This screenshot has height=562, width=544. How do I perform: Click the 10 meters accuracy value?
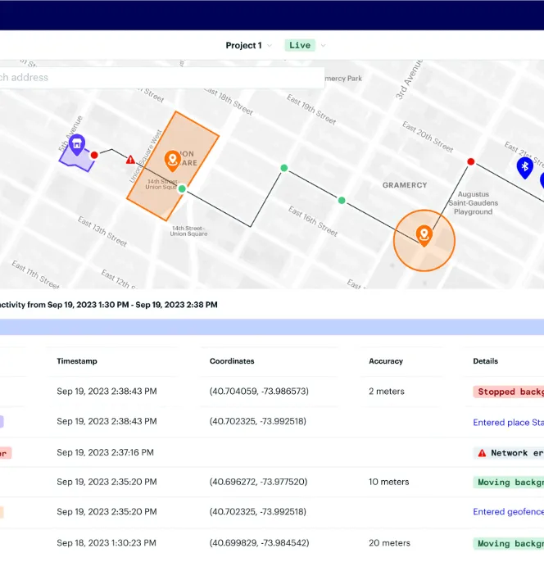coord(389,482)
